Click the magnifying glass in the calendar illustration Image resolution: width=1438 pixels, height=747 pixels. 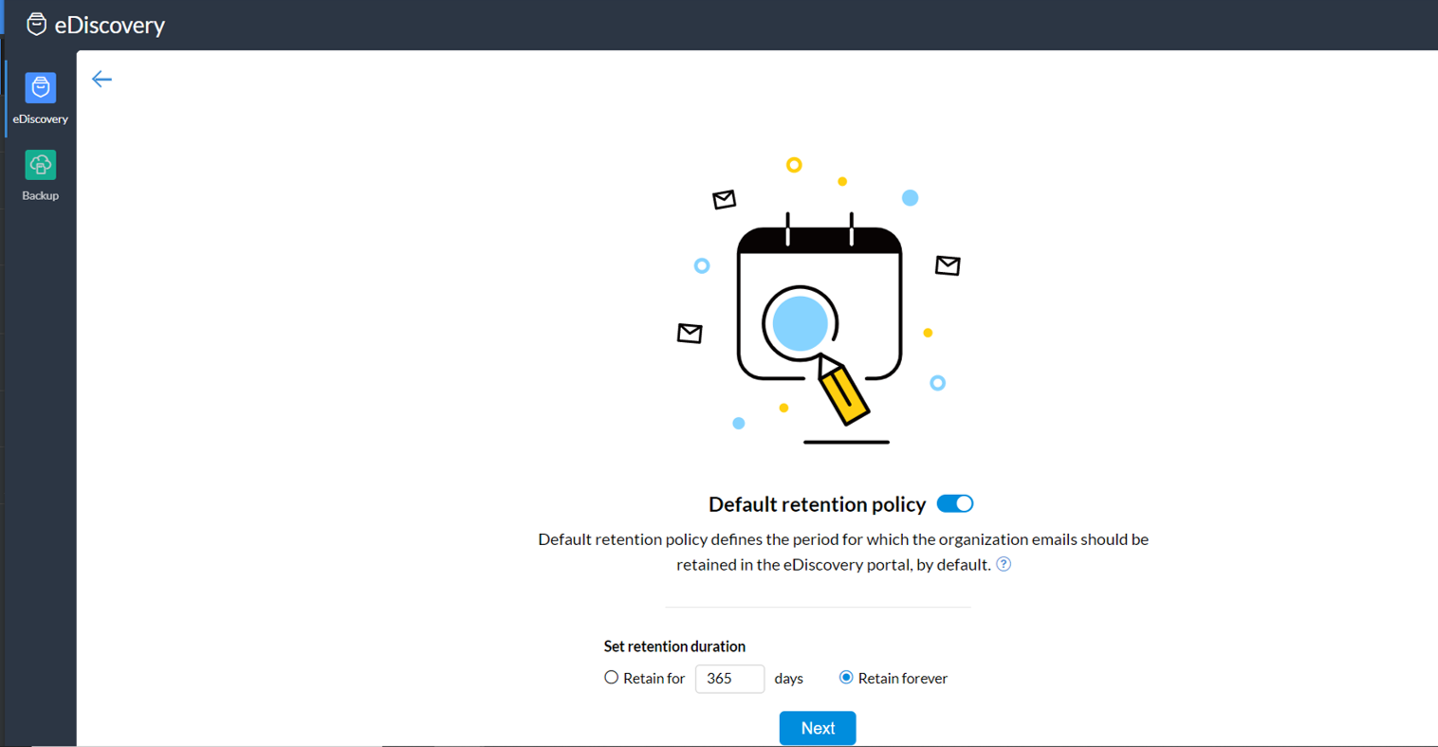click(x=802, y=323)
